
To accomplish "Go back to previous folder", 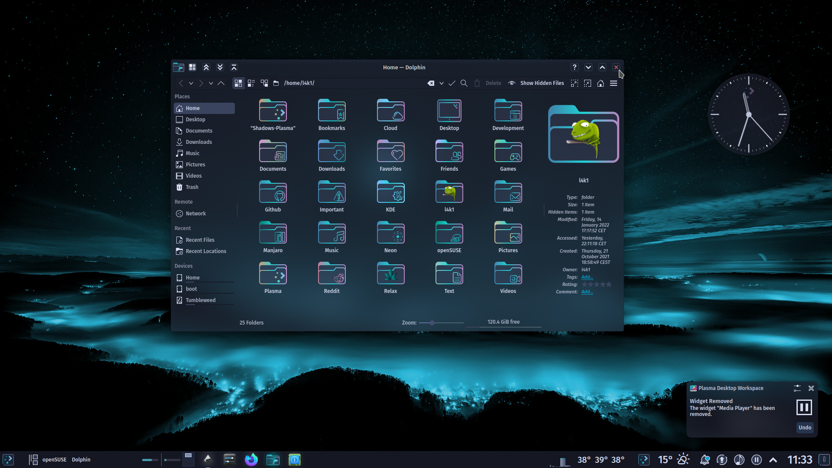I will (x=181, y=83).
